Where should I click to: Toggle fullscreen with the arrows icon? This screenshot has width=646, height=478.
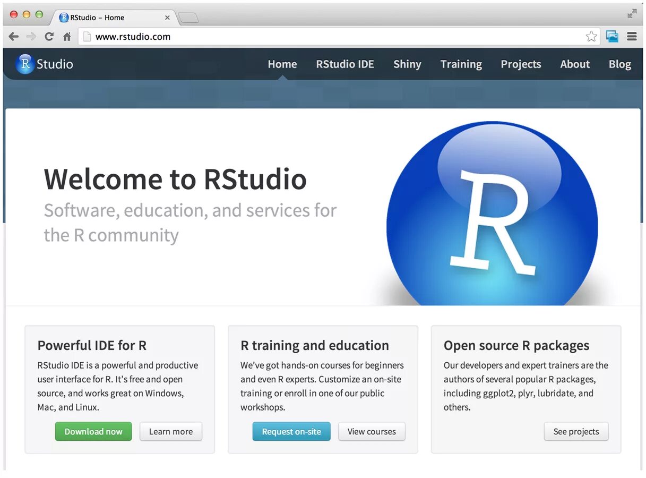coord(632,14)
